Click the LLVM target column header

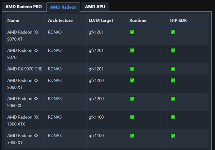coord(101,21)
